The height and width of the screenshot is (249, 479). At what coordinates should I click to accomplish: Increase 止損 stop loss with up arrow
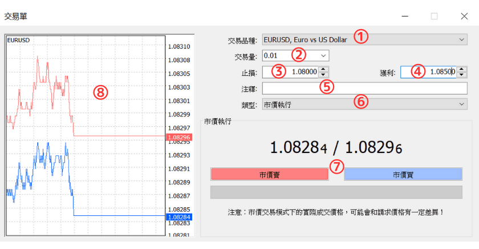coord(323,69)
